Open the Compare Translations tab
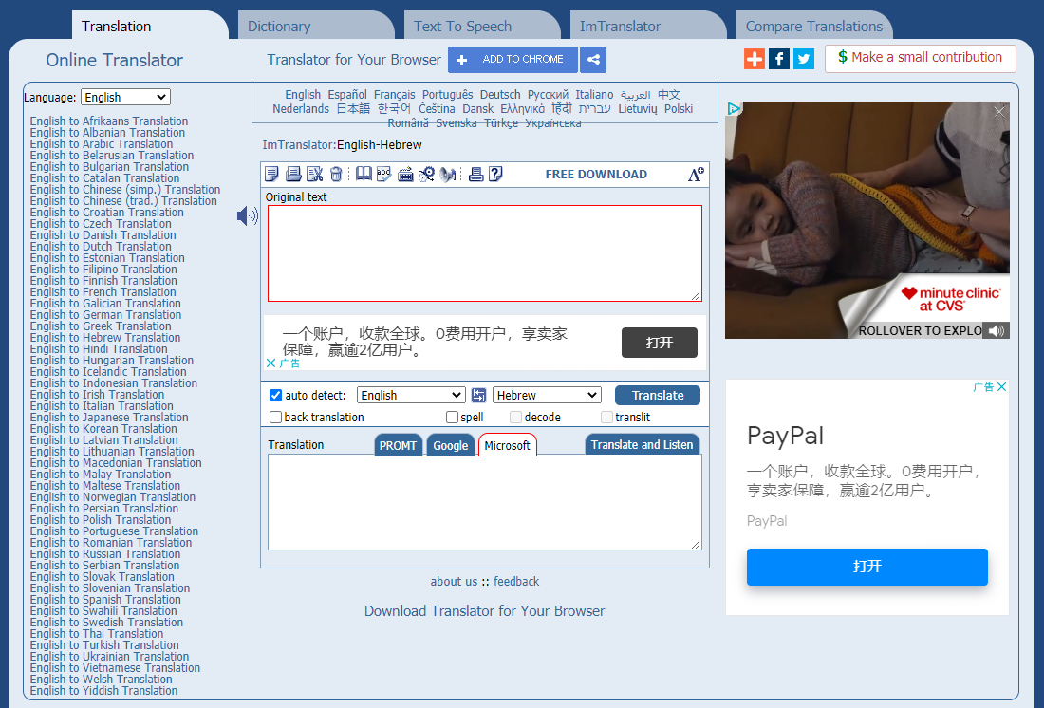1044x708 pixels. pos(813,26)
